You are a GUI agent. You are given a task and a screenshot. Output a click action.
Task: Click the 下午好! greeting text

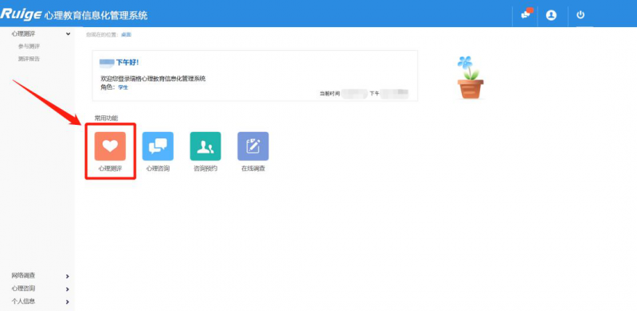[127, 63]
